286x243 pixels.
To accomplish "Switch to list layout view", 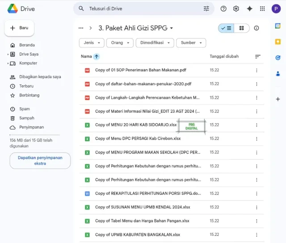I will (226, 28).
